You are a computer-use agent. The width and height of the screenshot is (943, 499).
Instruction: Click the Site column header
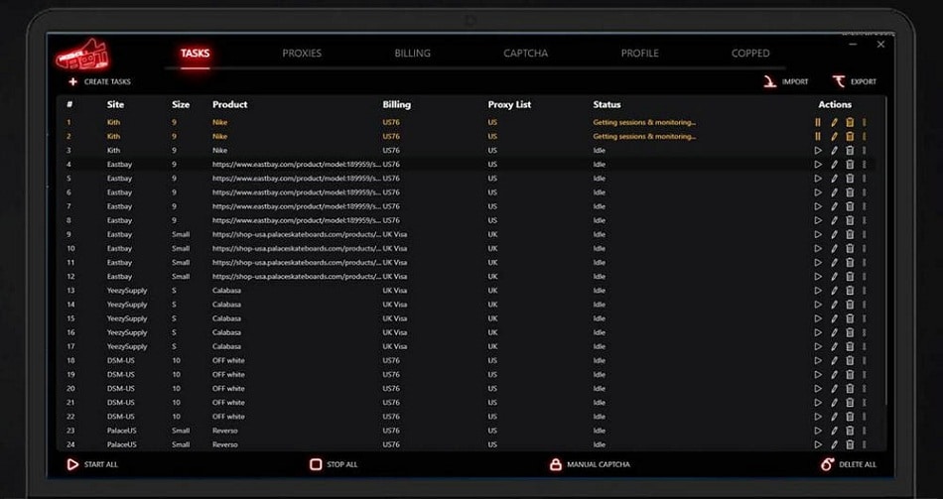click(x=115, y=104)
